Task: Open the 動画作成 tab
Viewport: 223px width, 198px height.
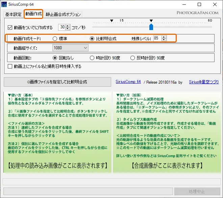Action: (x=33, y=14)
